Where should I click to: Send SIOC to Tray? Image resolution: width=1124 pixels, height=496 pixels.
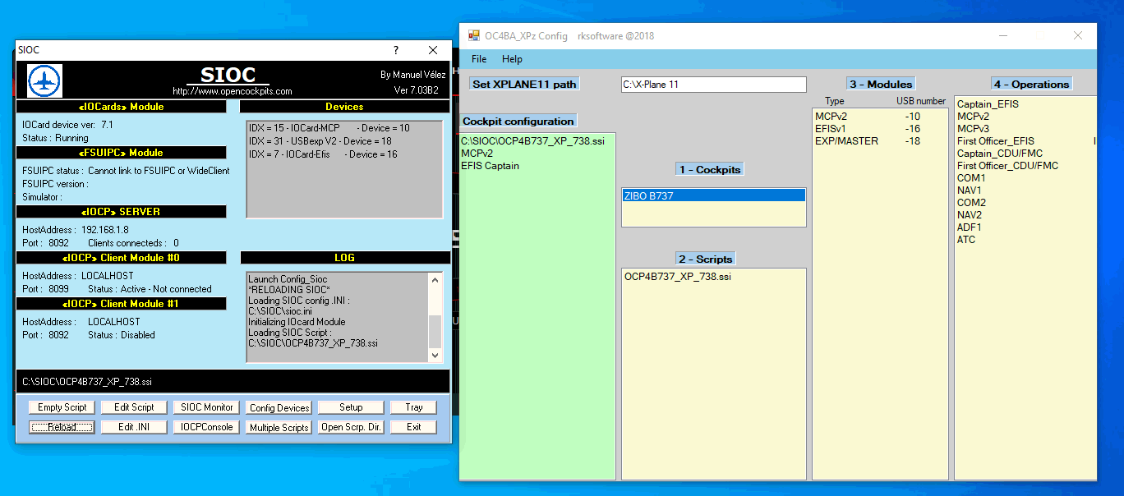pos(413,406)
